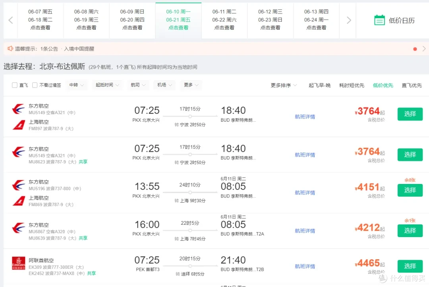
Task: Click 余8张 remaining tickets label
Action: click(x=410, y=180)
